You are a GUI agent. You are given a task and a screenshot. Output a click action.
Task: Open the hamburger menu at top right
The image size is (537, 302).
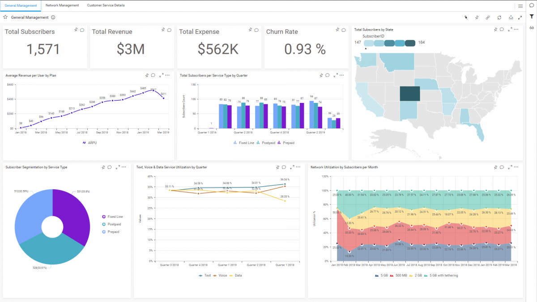520,6
